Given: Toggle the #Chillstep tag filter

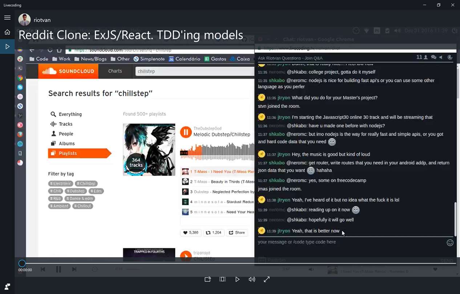Looking at the screenshot, I should [x=86, y=184].
